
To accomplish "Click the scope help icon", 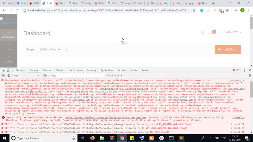I will (66, 49).
